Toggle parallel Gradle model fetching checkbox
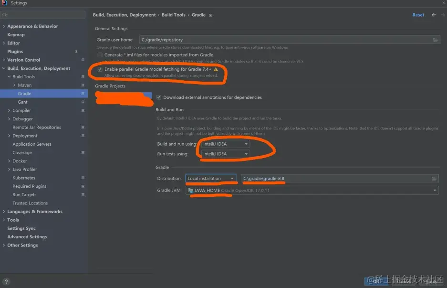Viewport: 447px width, 288px height. 100,69
